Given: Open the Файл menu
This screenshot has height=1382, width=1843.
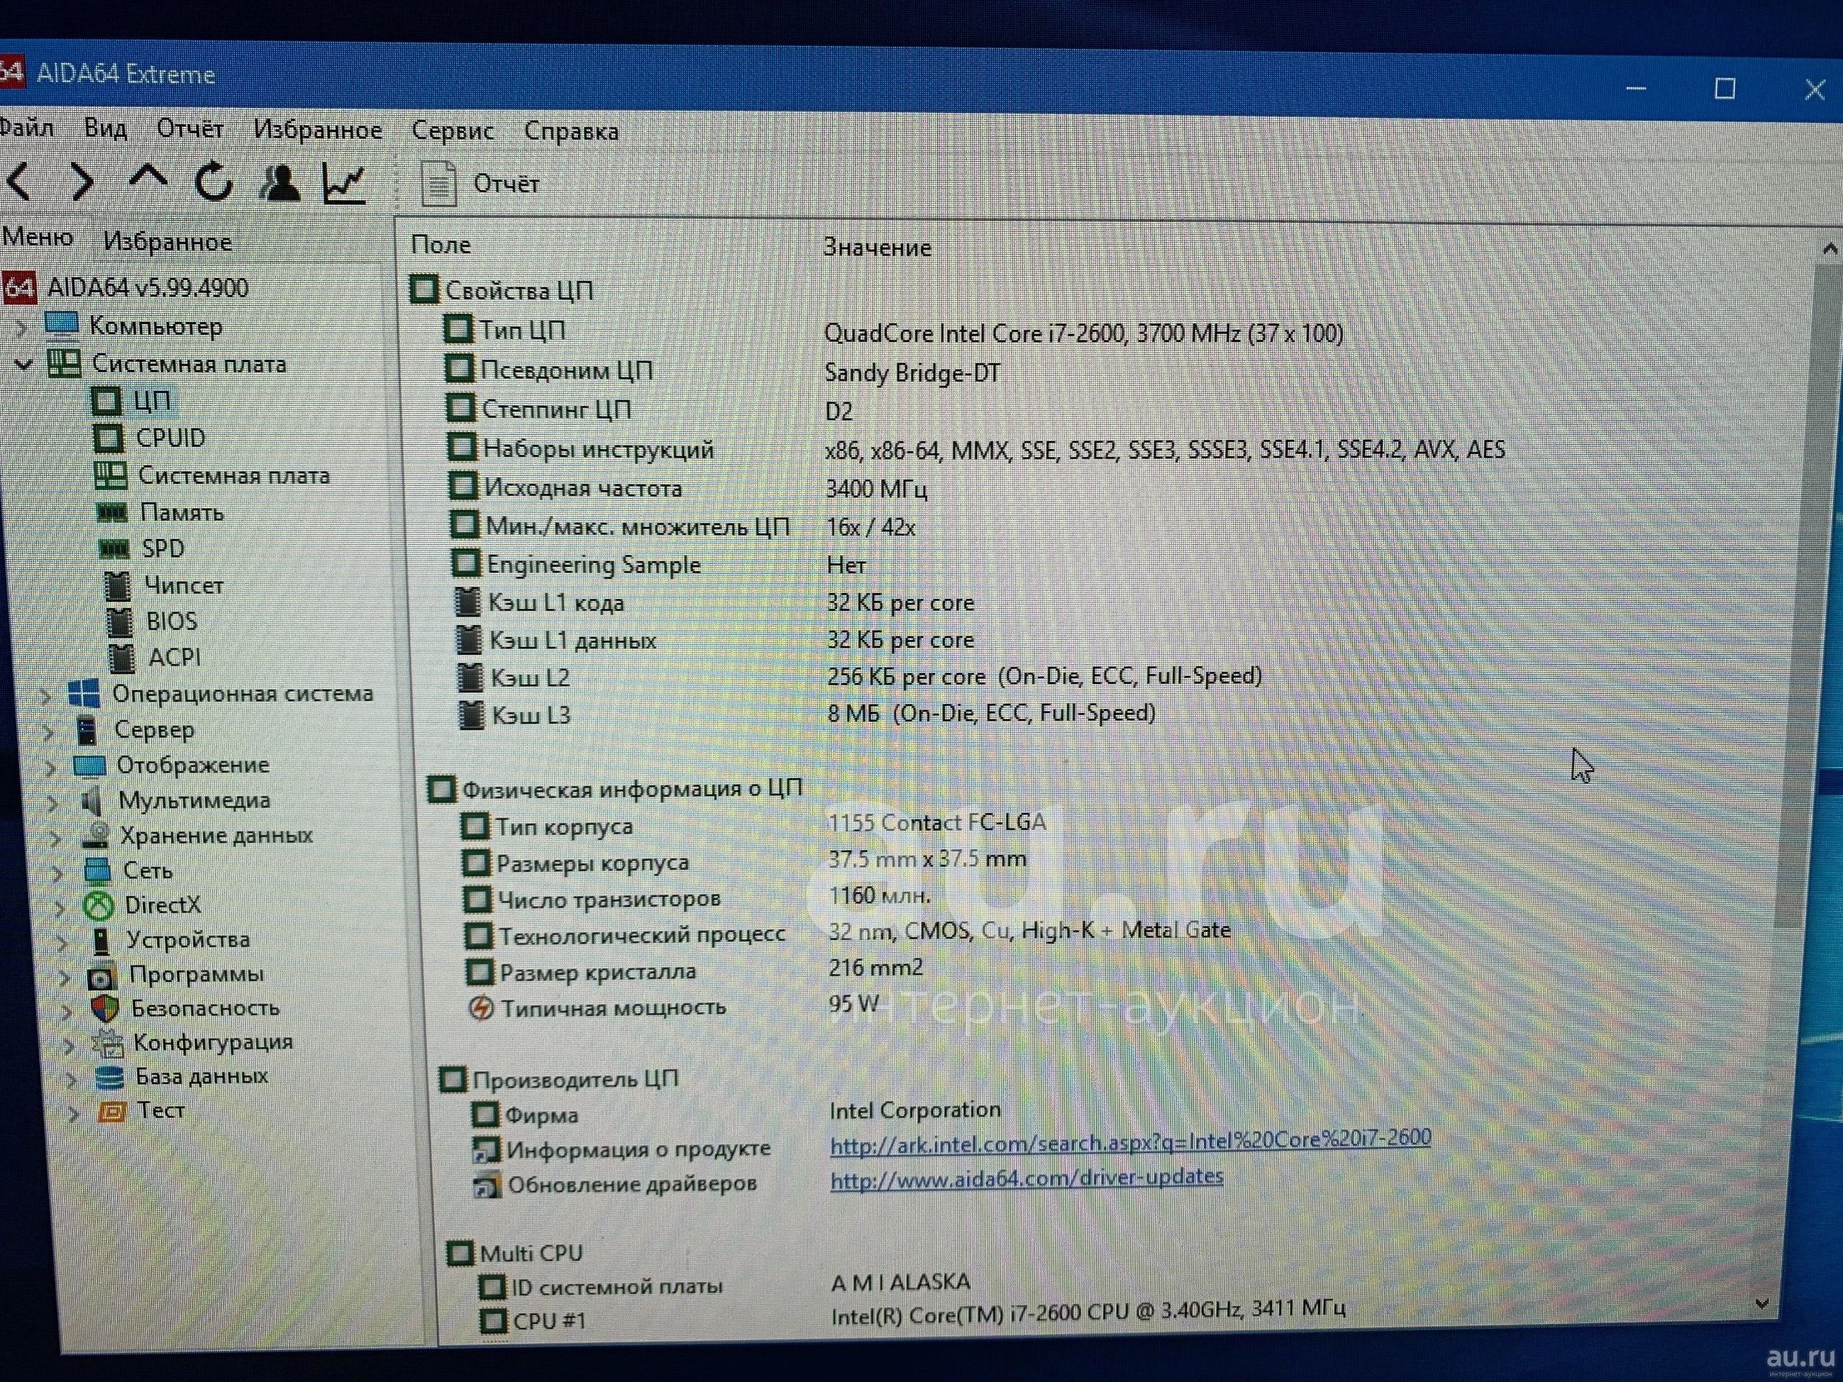Looking at the screenshot, I should tap(26, 127).
